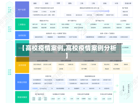Click the 总部—区域—门店配合 heading
The width and height of the screenshot is (138, 105).
pyautogui.click(x=107, y=33)
